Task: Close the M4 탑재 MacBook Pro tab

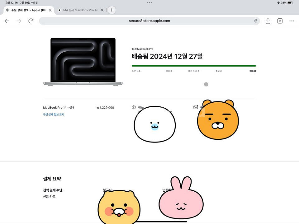Action: 102,10
